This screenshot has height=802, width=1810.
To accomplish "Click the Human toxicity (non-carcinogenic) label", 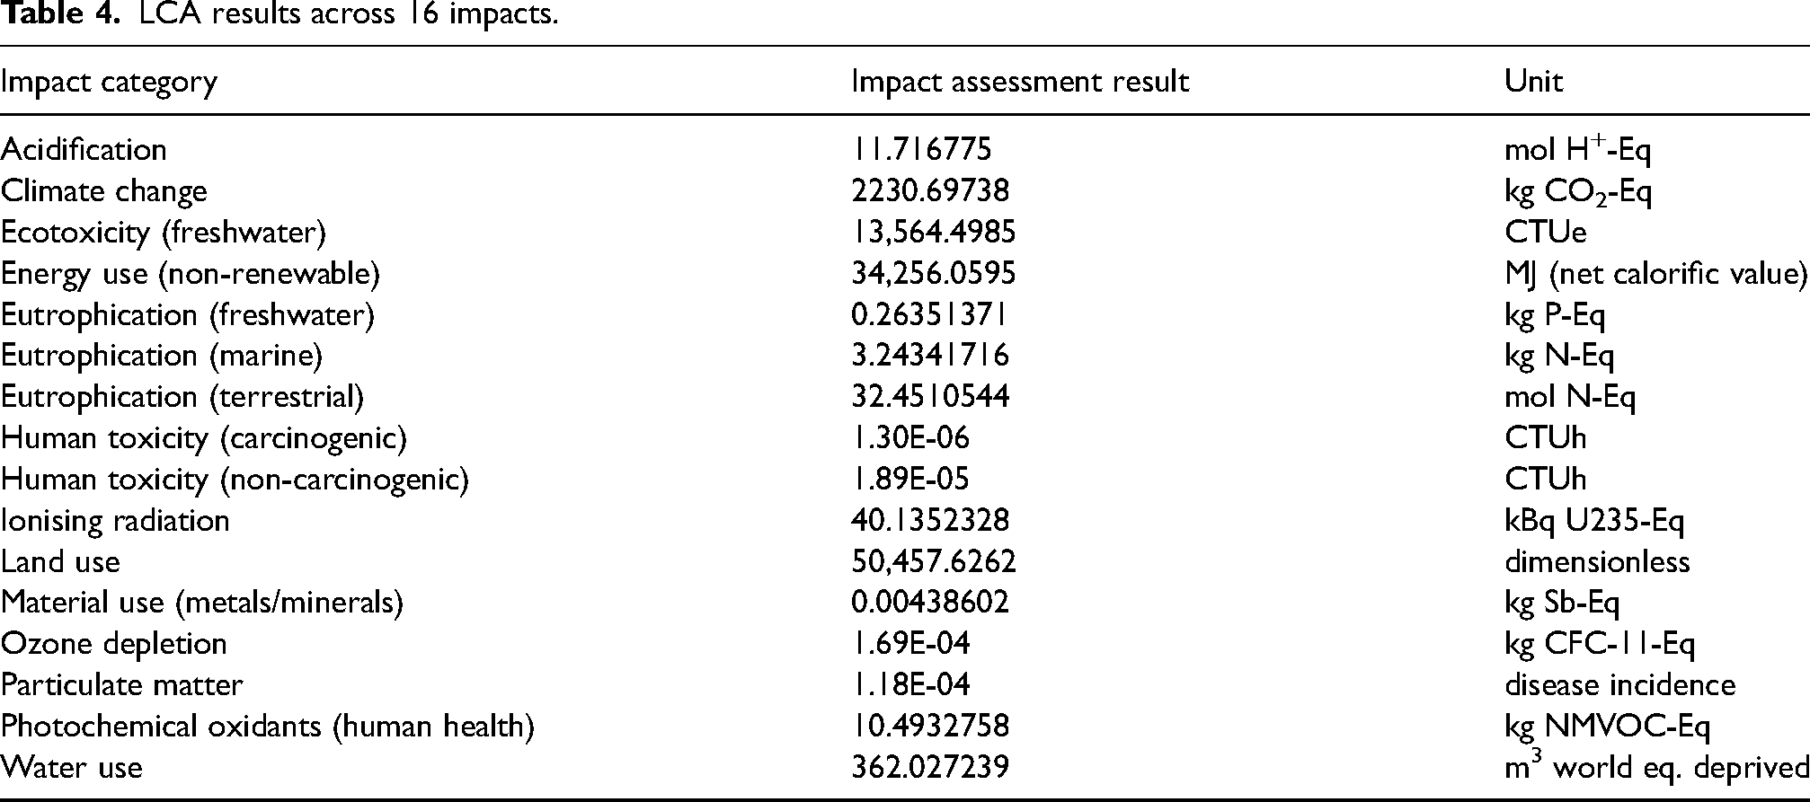I will [x=235, y=480].
